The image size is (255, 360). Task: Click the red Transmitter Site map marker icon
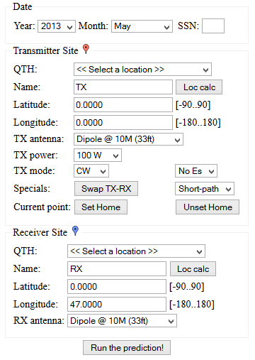86,49
